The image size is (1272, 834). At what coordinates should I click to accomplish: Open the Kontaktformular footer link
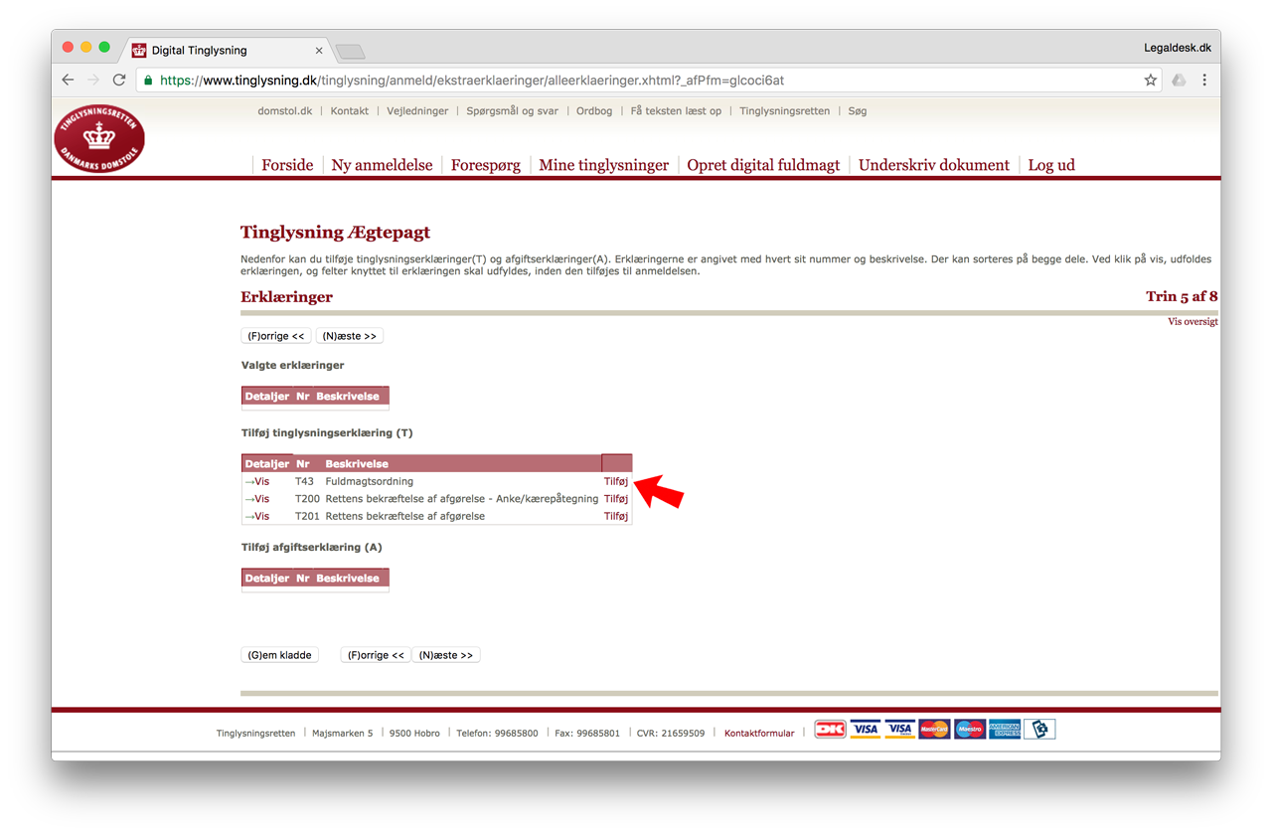point(759,734)
